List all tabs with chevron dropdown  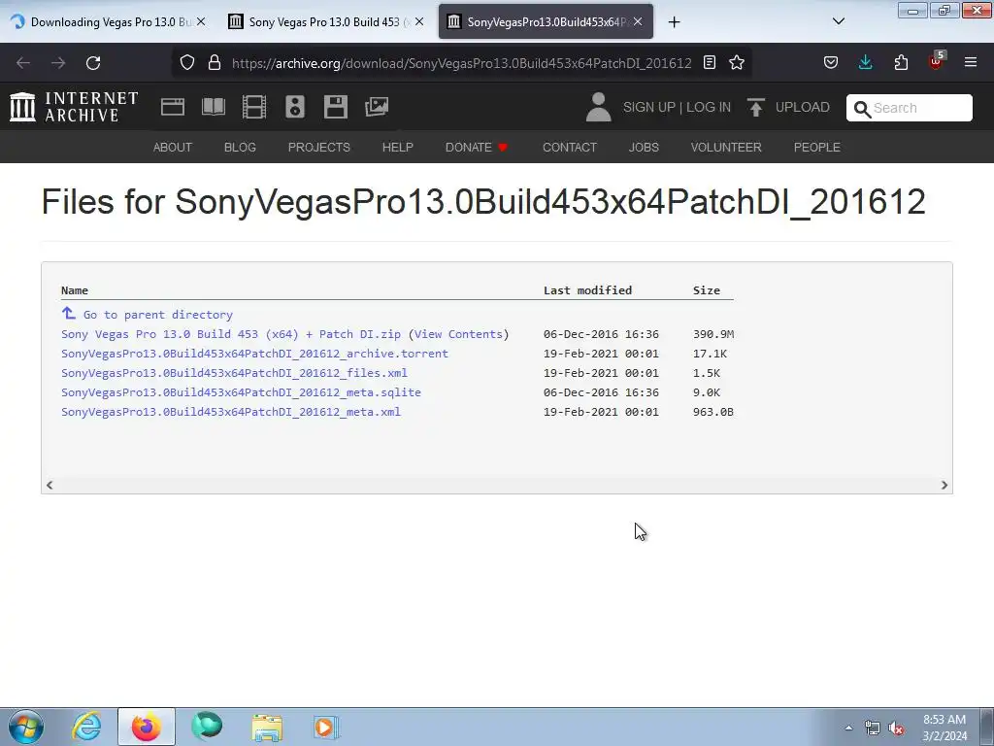(838, 21)
